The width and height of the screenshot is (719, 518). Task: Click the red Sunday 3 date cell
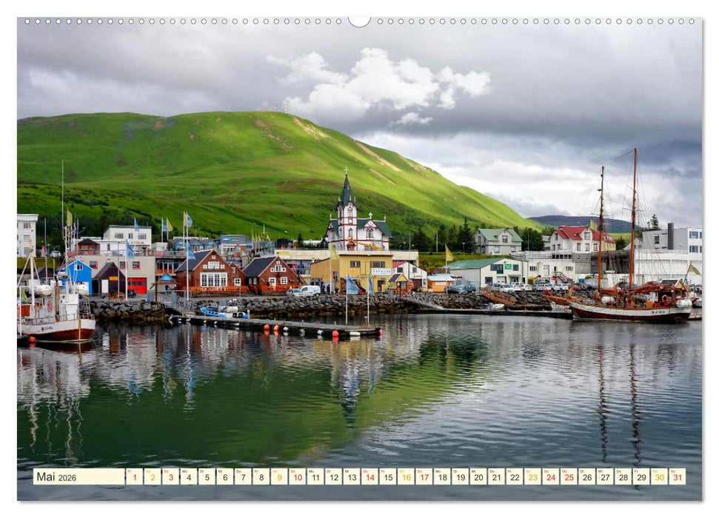tap(170, 477)
